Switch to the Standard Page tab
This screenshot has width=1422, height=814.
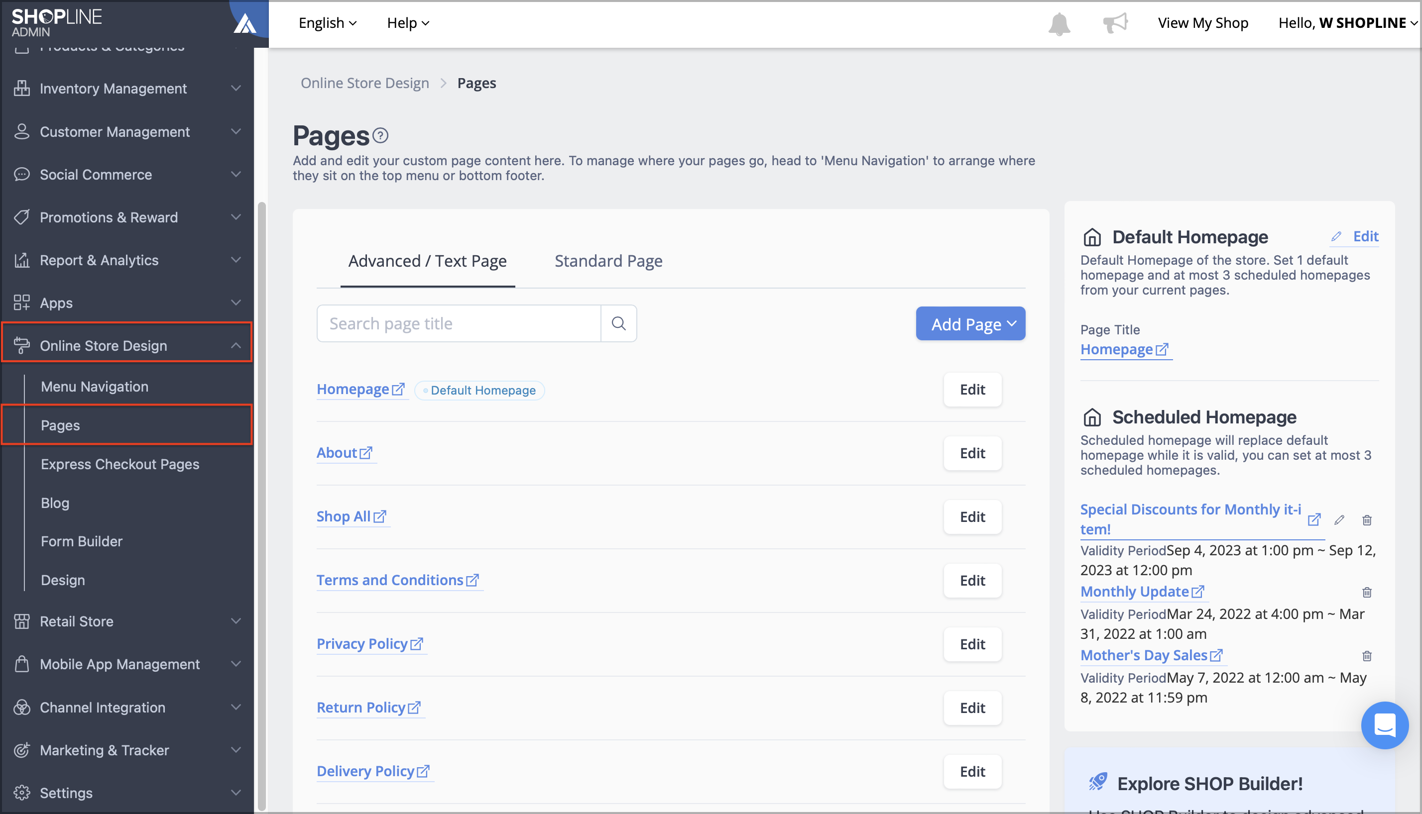pyautogui.click(x=608, y=261)
